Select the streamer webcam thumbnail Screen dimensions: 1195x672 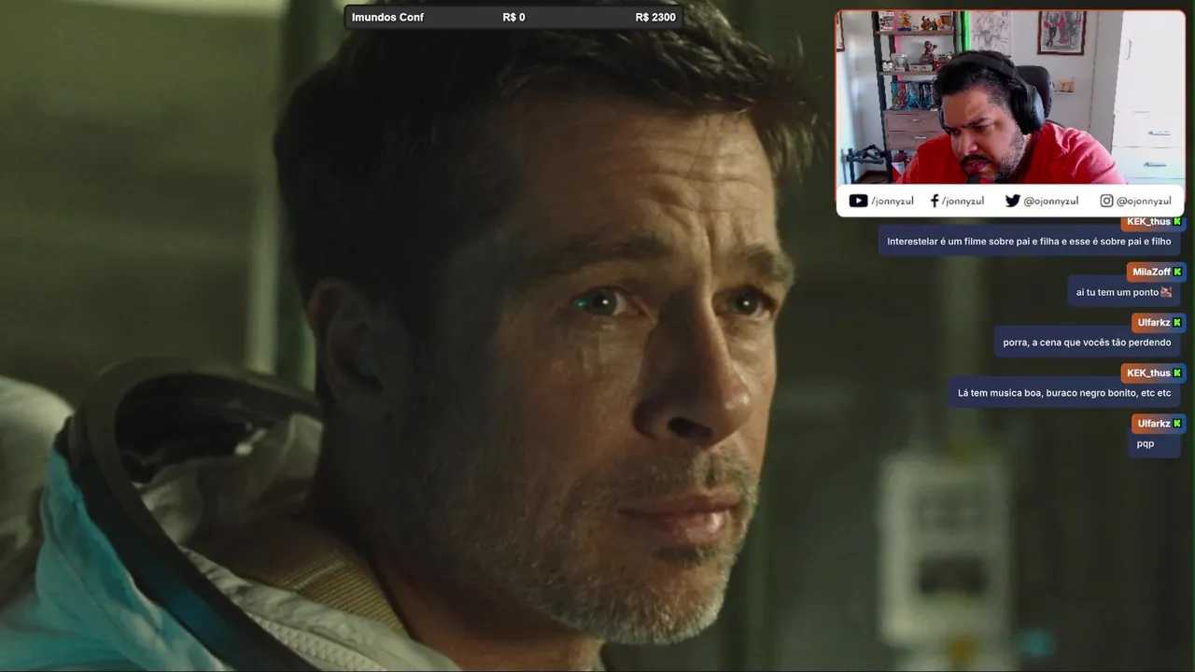click(1010, 98)
